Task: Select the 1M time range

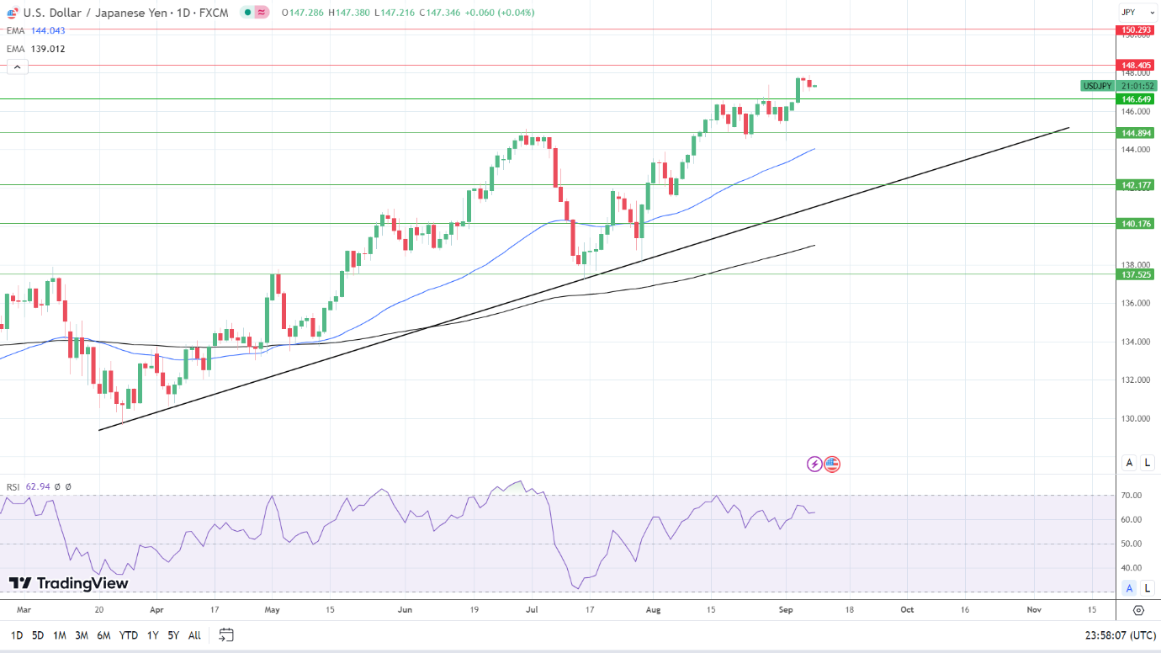Action: 60,635
